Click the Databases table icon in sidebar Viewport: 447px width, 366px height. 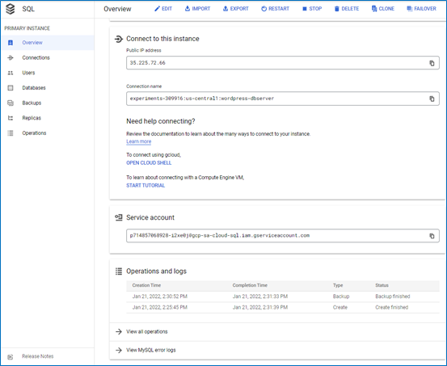pos(11,88)
